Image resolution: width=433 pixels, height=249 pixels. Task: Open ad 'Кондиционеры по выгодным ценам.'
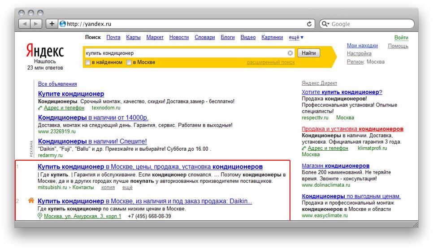click(351, 197)
